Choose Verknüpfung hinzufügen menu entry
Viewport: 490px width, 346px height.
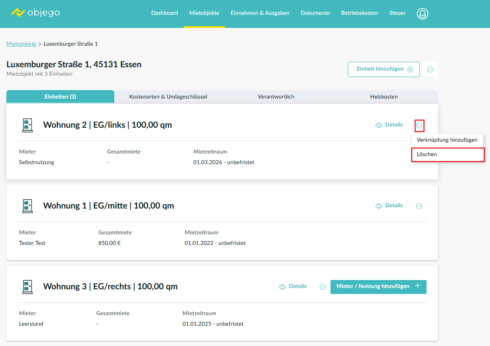pyautogui.click(x=447, y=140)
